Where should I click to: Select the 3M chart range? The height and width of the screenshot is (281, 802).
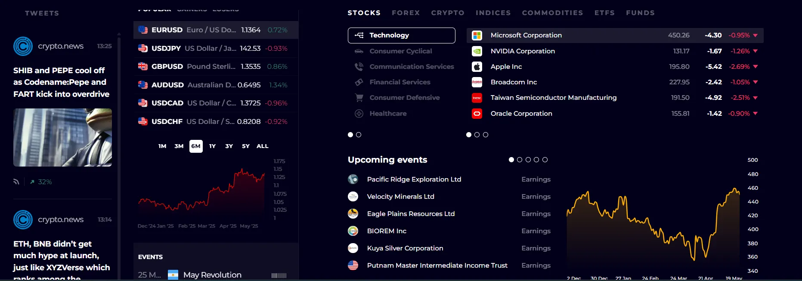pyautogui.click(x=179, y=146)
